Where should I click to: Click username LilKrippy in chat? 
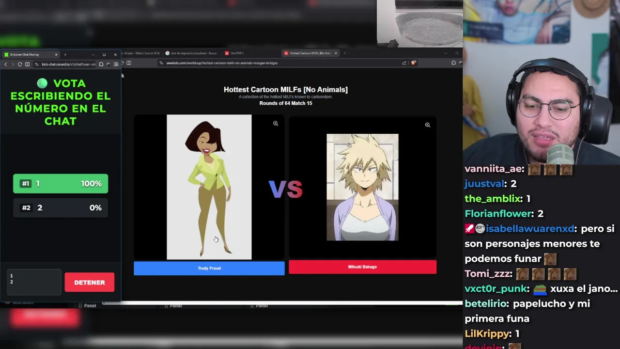tap(486, 334)
